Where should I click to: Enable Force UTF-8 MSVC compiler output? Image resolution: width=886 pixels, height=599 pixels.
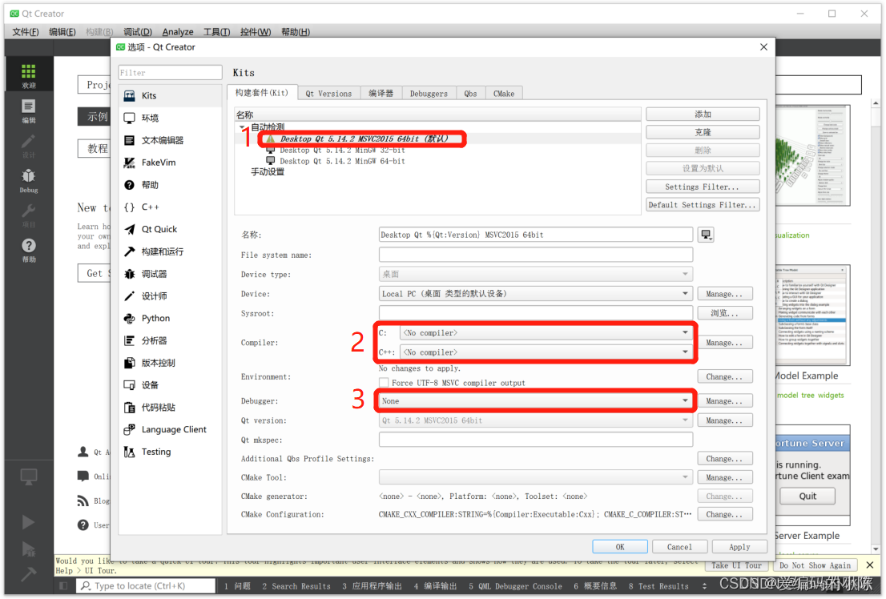click(x=385, y=383)
